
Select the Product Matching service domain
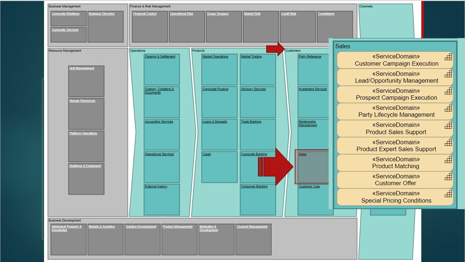tap(395, 163)
